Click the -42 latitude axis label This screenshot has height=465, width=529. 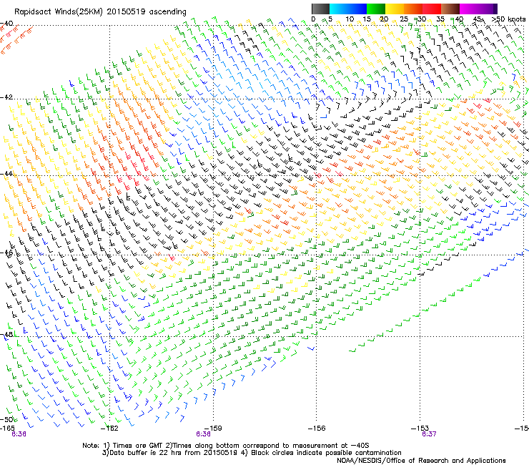tap(6, 97)
